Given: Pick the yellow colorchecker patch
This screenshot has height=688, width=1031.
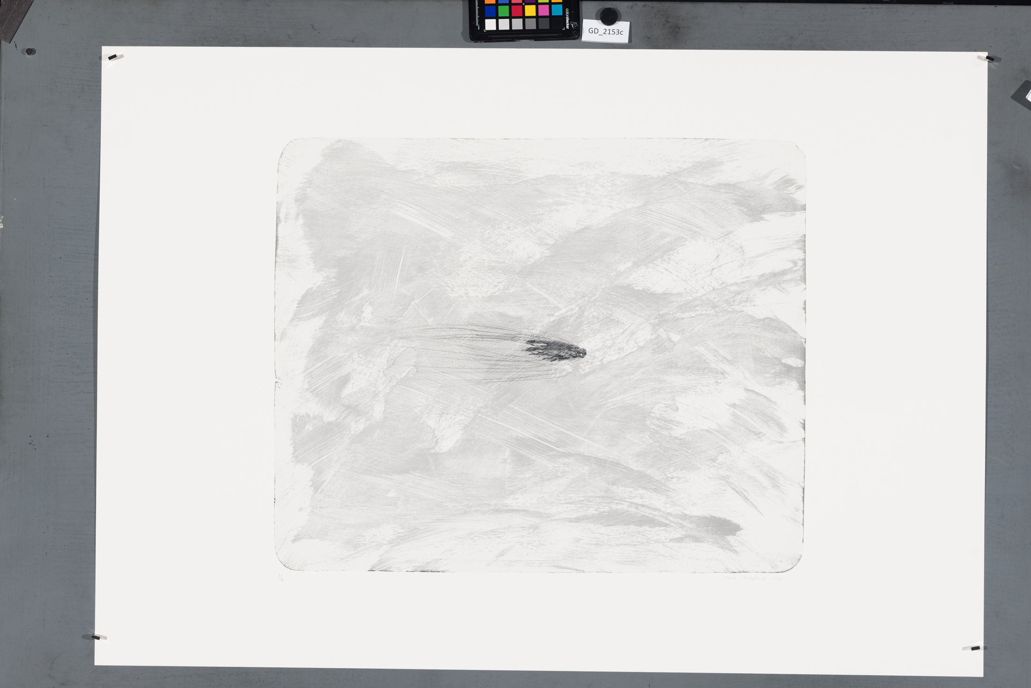Looking at the screenshot, I should pos(530,11).
